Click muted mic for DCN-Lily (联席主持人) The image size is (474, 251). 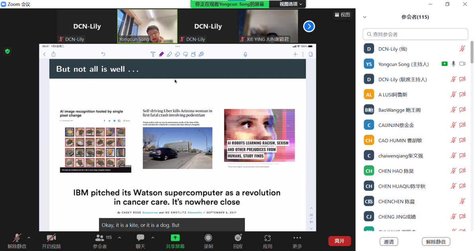(x=453, y=79)
